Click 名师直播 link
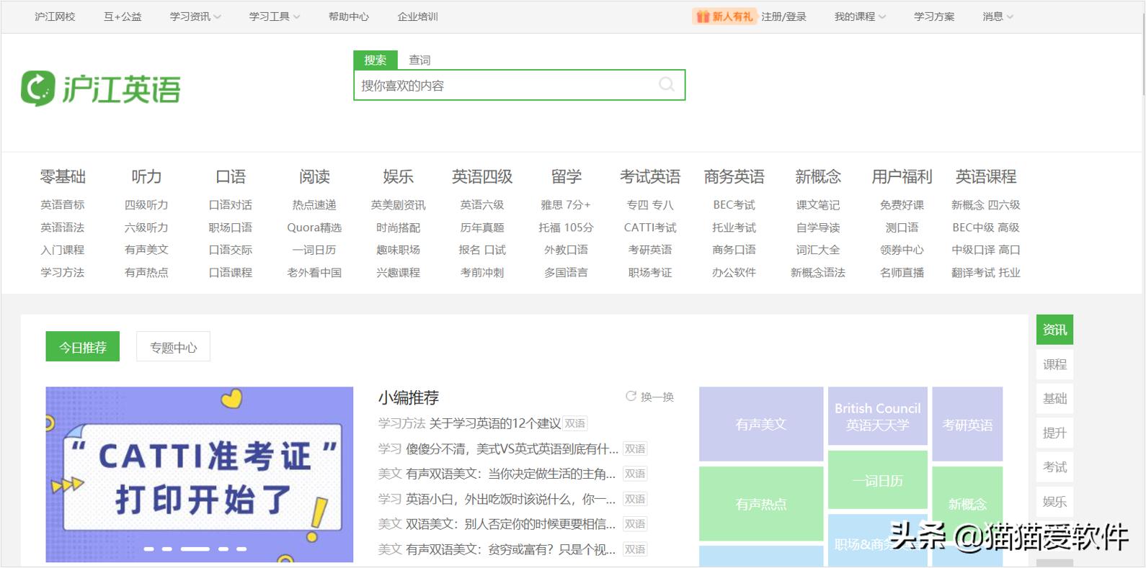The width and height of the screenshot is (1146, 568). pyautogui.click(x=902, y=273)
